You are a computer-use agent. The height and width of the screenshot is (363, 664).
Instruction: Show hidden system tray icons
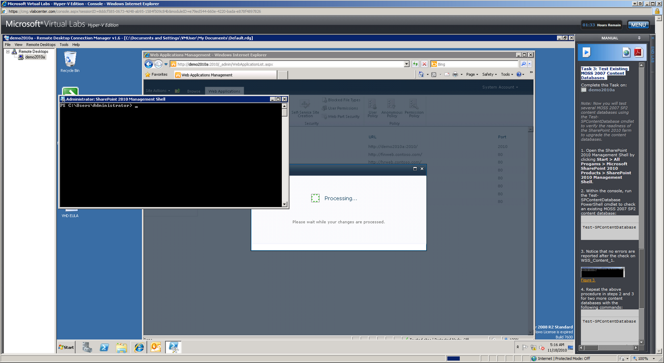tap(518, 347)
